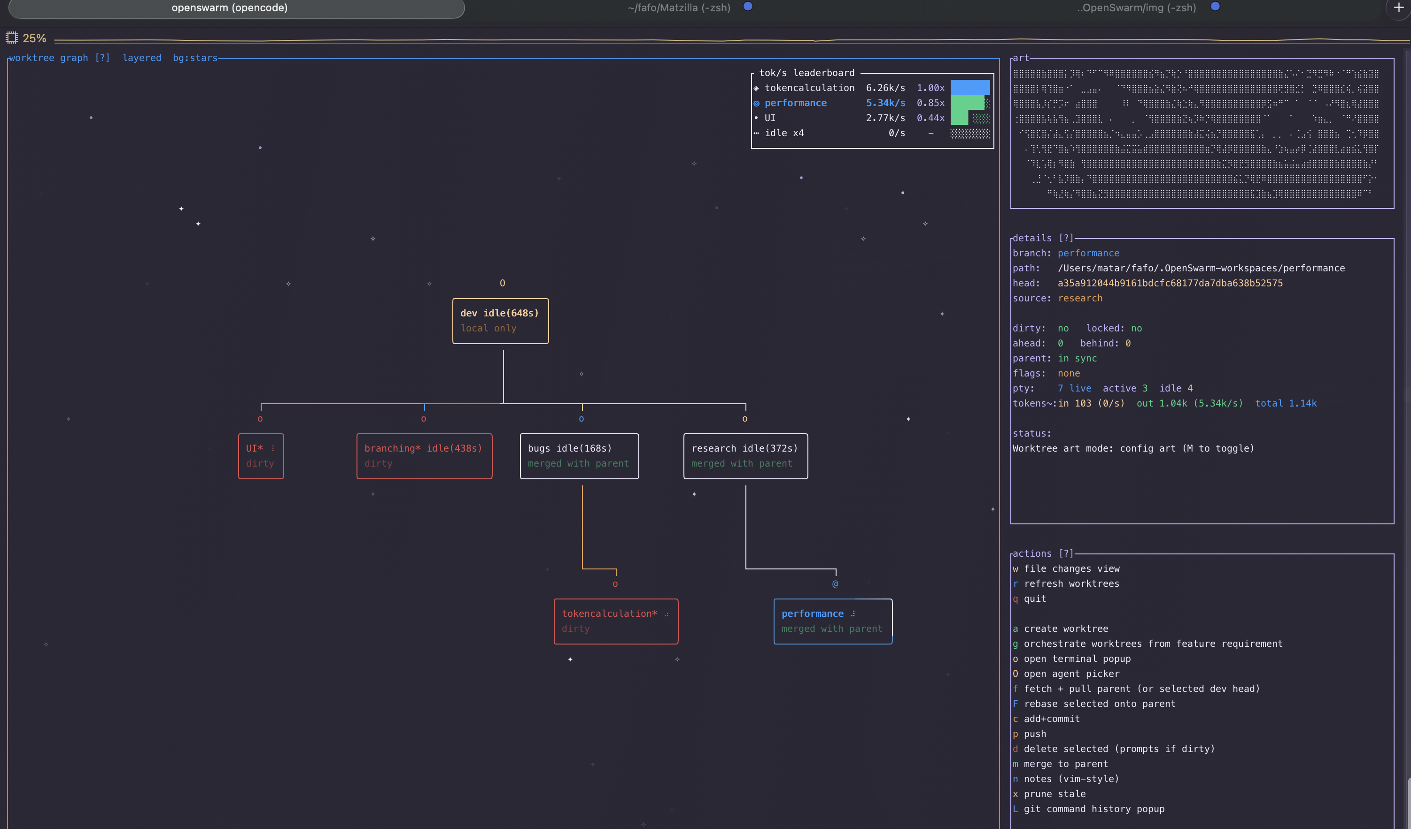Toggle the 'bg:stars' background setting
Viewport: 1411px width, 829px height.
[x=195, y=58]
